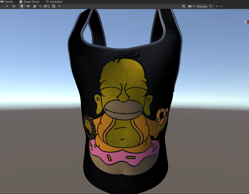Open camera settings dropdown arrow
The image size is (249, 194).
point(193,6)
